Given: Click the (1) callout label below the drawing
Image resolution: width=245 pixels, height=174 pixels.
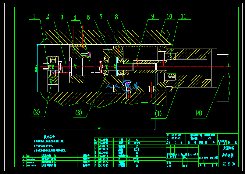Looking at the screenshot, I should click(x=158, y=113).
